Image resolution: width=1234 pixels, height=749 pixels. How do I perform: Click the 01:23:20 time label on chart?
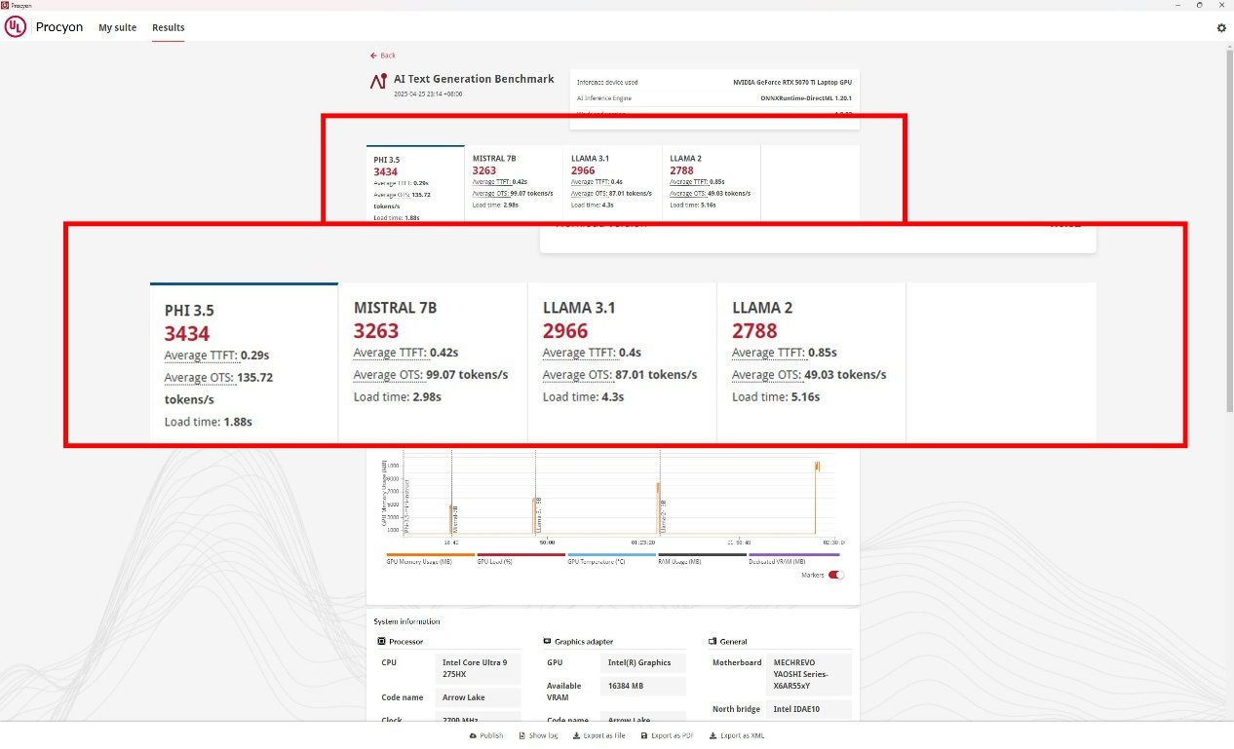click(x=642, y=542)
